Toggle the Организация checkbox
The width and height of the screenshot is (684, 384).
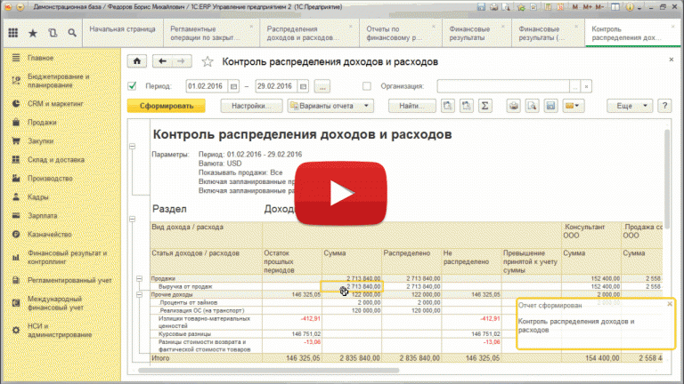[367, 86]
